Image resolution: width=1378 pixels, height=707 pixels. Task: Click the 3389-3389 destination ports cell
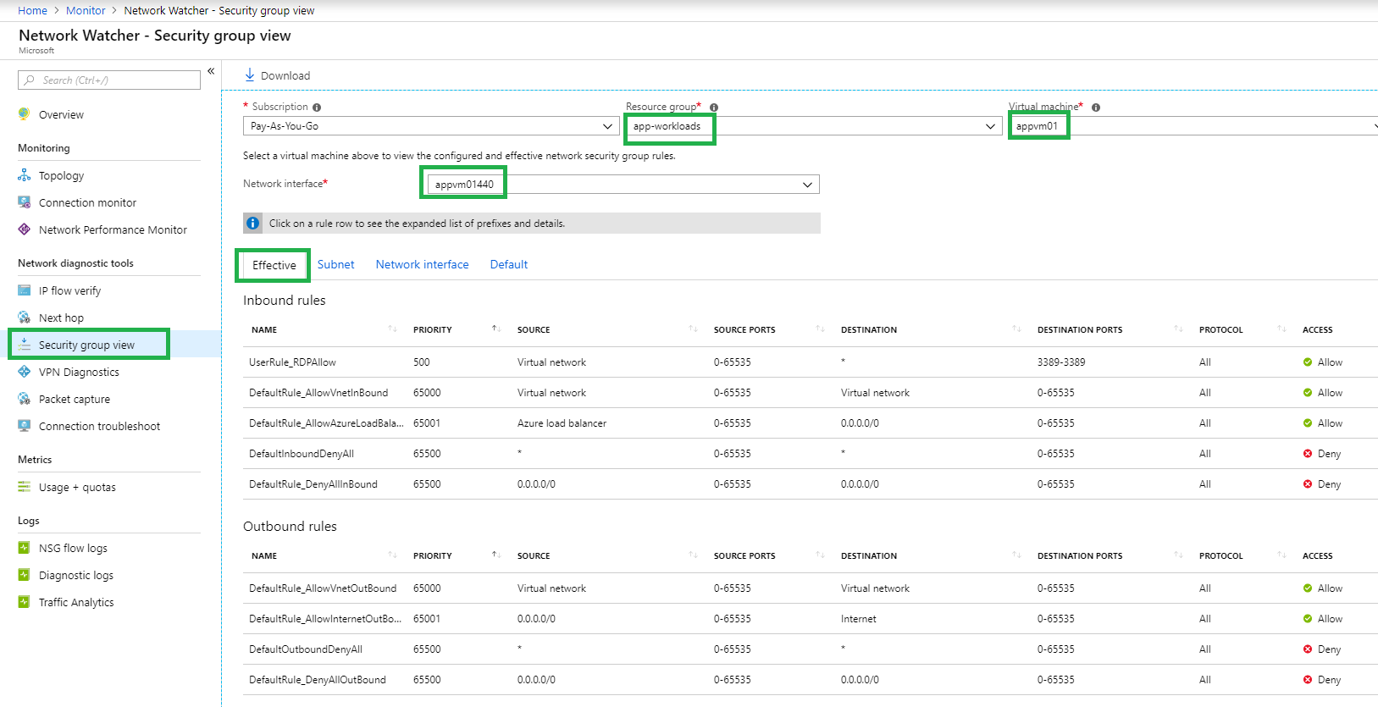[1061, 362]
